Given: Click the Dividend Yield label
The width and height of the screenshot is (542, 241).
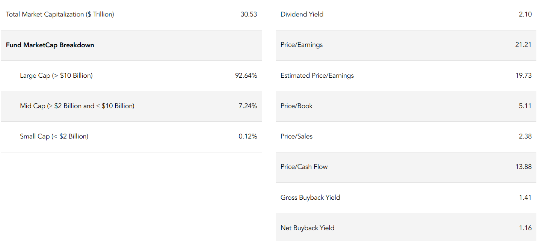Looking at the screenshot, I should click(302, 14).
